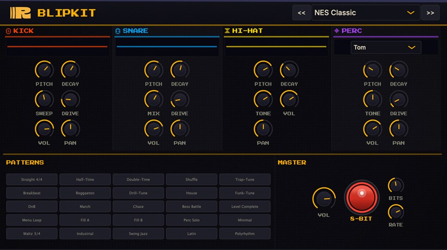Viewport: 447px width, 250px height.
Task: Click the Snare PAN knob
Action: pos(180,129)
